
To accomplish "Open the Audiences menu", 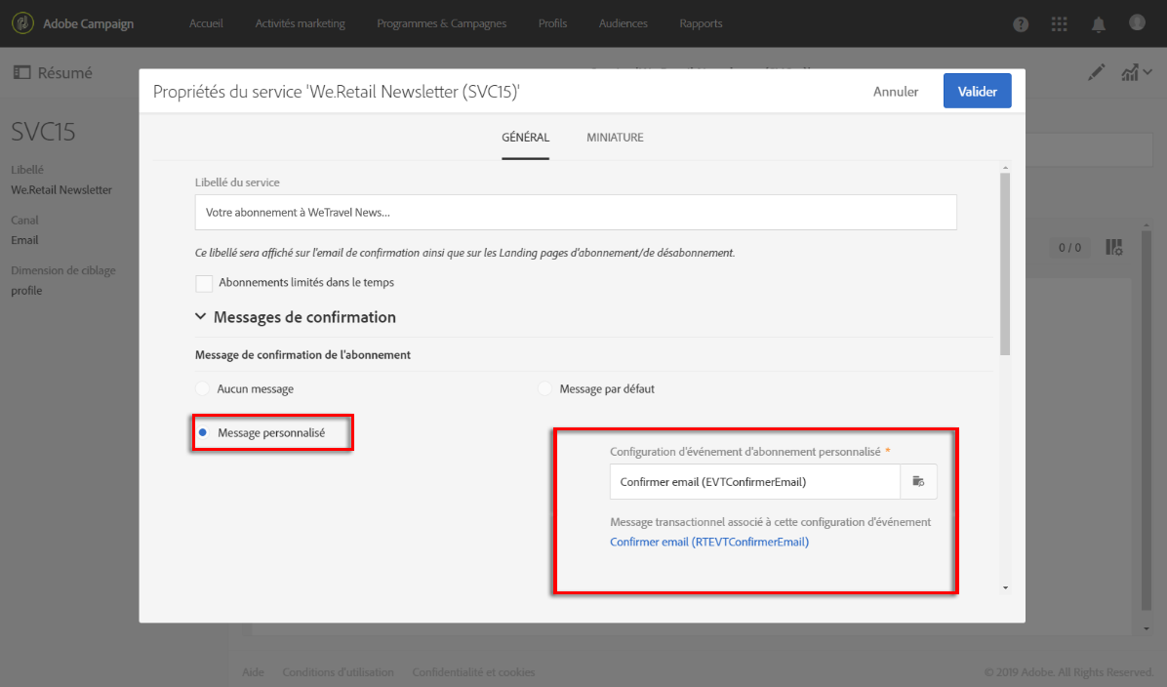I will pyautogui.click(x=623, y=23).
